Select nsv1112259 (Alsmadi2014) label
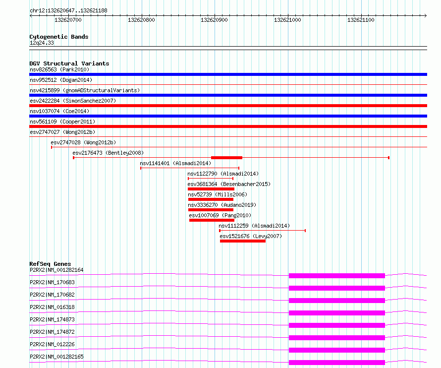 tap(254, 226)
